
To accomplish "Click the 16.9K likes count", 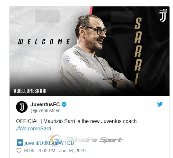I will click(29, 151).
